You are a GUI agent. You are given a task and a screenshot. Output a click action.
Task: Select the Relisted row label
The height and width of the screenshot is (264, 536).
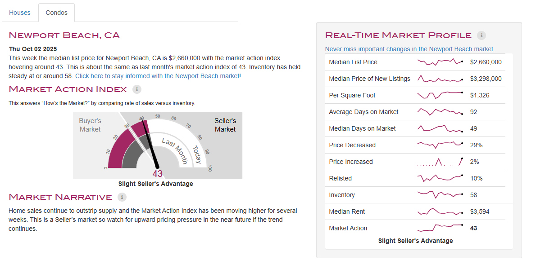coord(341,178)
